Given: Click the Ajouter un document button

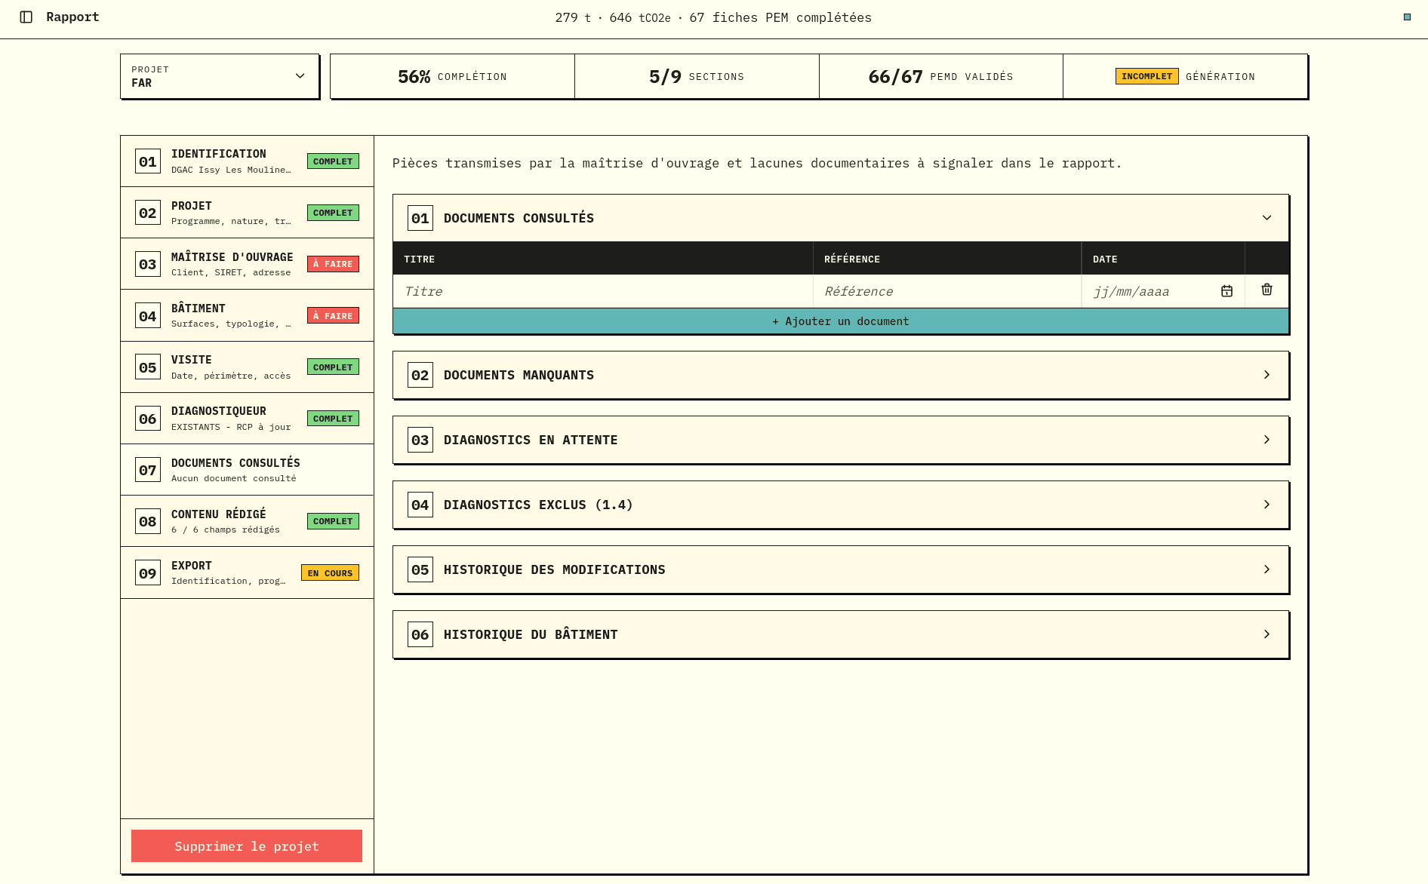Looking at the screenshot, I should pyautogui.click(x=841, y=321).
